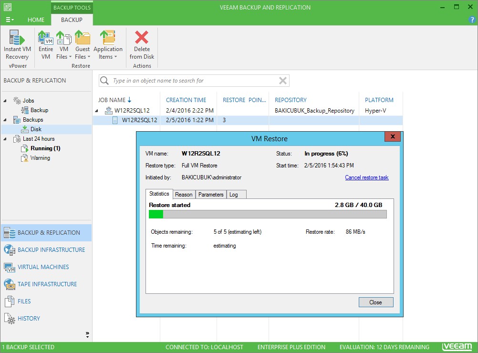This screenshot has height=353, width=478.
Task: Open the main application menu button
Action: 10,20
